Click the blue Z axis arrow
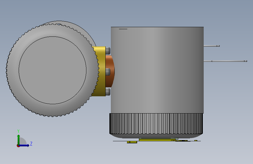The height and width of the screenshot is (164, 253). pyautogui.click(x=24, y=145)
